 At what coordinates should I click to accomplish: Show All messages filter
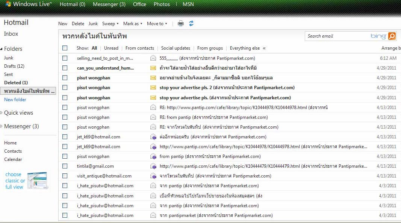[94, 48]
